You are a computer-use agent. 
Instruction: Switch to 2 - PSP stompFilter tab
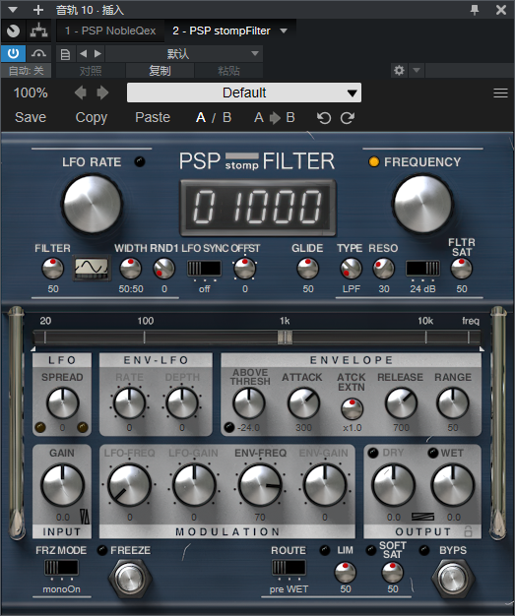(x=222, y=31)
